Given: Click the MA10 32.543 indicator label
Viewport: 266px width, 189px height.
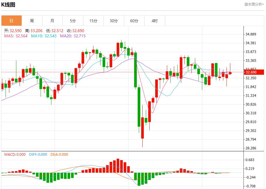Looking at the screenshot, I should coord(44,36).
